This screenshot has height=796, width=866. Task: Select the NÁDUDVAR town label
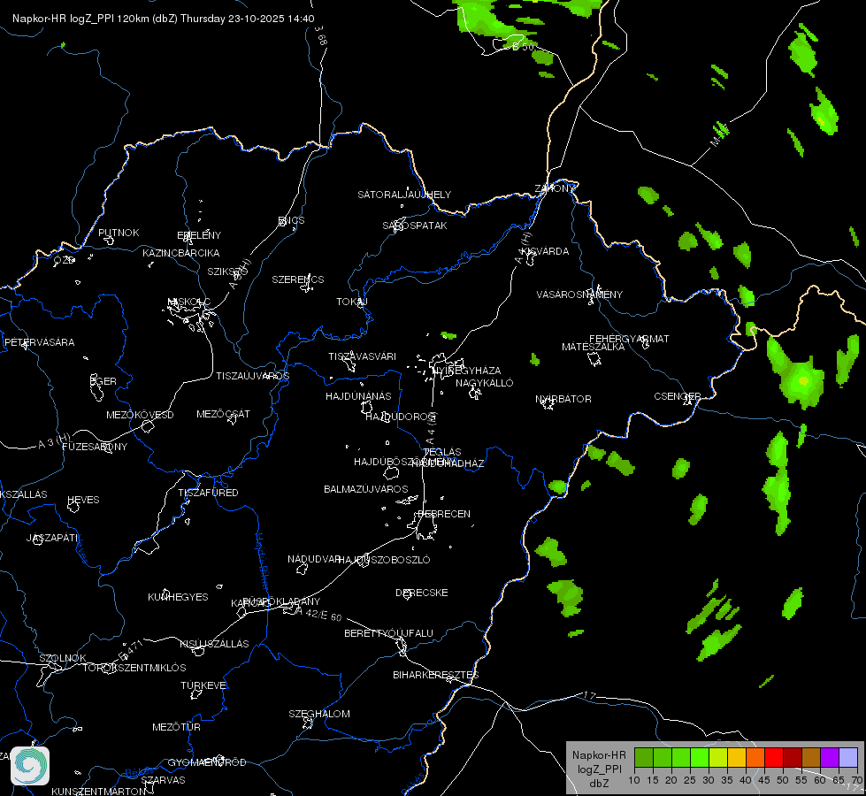pos(314,559)
